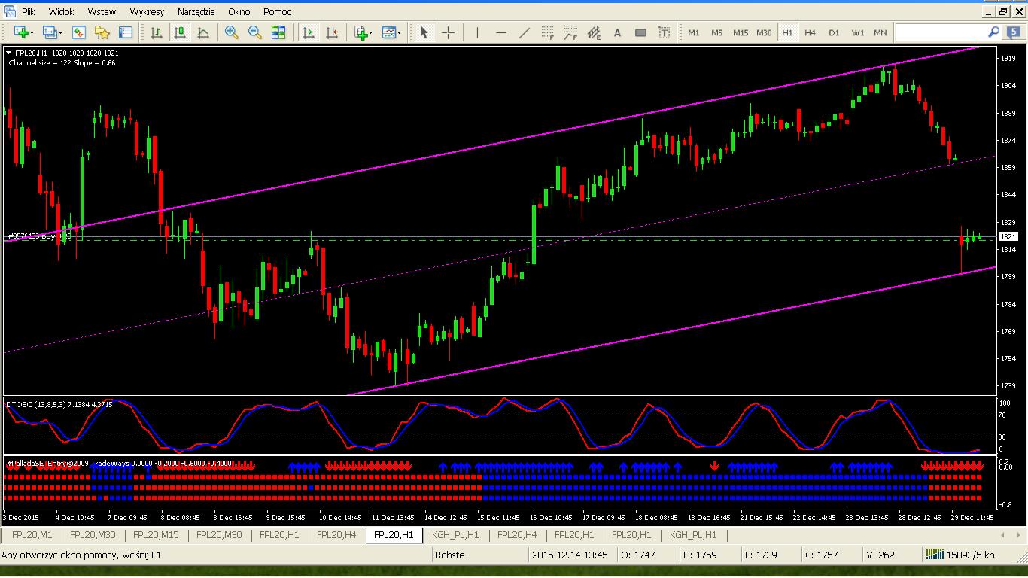1028x578 pixels.
Task: Pick the gray rectangle drawing tool
Action: tap(641, 32)
